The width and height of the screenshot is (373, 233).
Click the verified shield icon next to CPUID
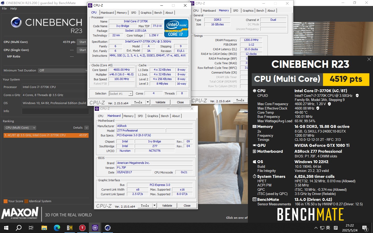pyautogui.click(x=357, y=96)
